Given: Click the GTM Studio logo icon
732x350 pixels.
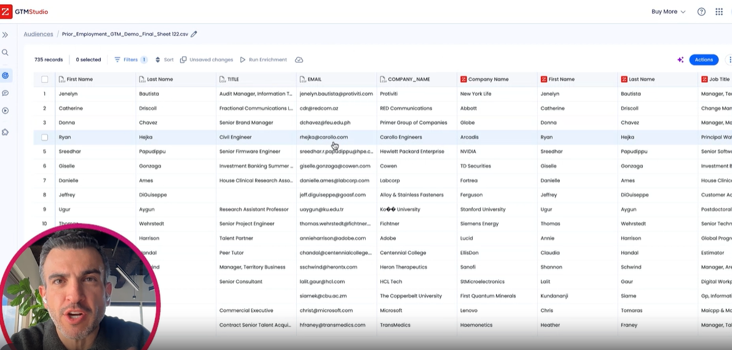Looking at the screenshot, I should (x=5, y=12).
